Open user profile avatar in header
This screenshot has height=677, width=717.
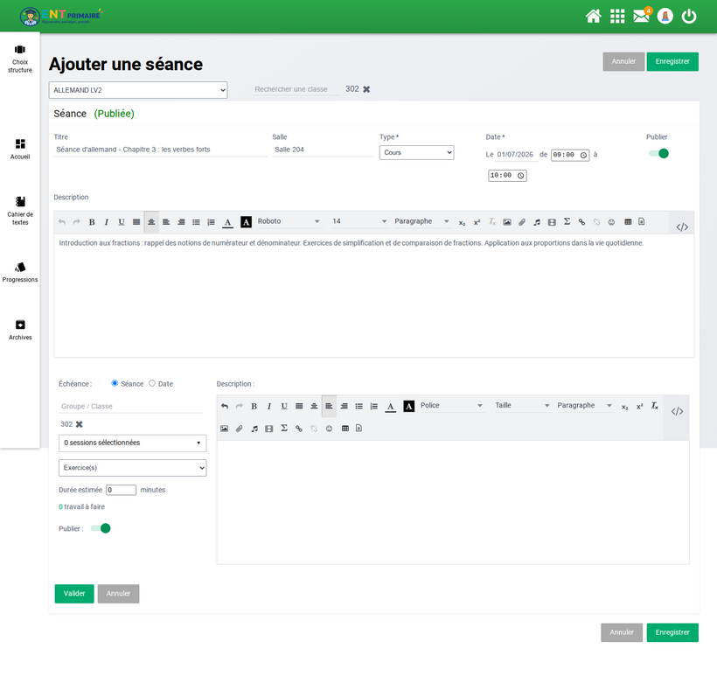(665, 17)
